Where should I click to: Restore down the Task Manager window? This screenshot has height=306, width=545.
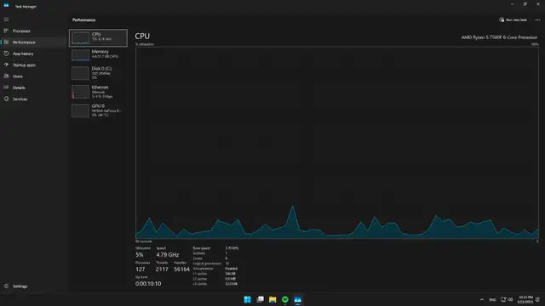click(x=525, y=4)
